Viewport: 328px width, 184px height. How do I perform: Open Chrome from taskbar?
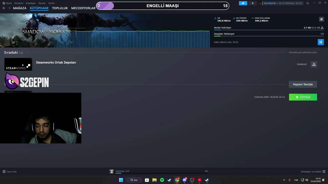coord(177,180)
